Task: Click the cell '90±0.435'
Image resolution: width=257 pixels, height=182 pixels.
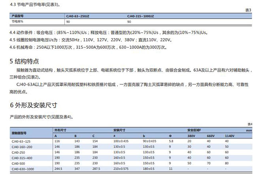Action: (149, 141)
